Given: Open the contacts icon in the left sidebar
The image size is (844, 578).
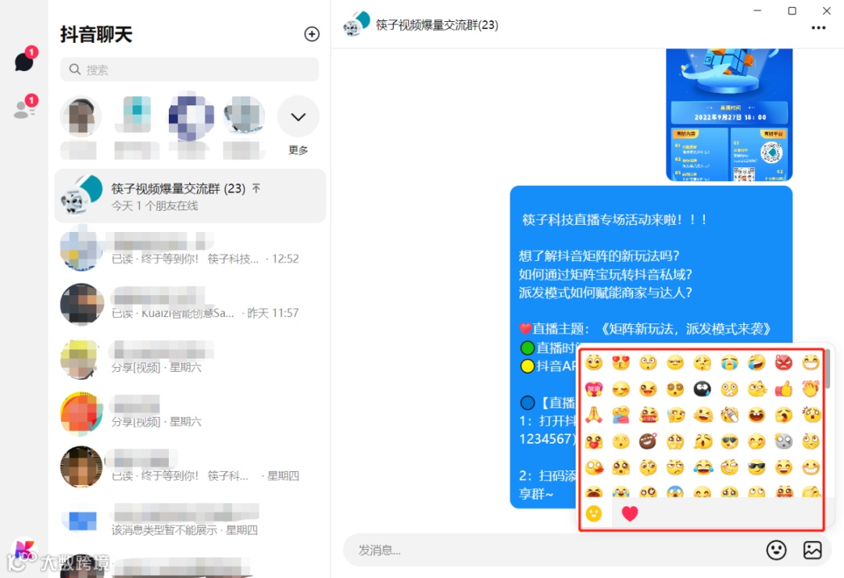Looking at the screenshot, I should point(23,107).
